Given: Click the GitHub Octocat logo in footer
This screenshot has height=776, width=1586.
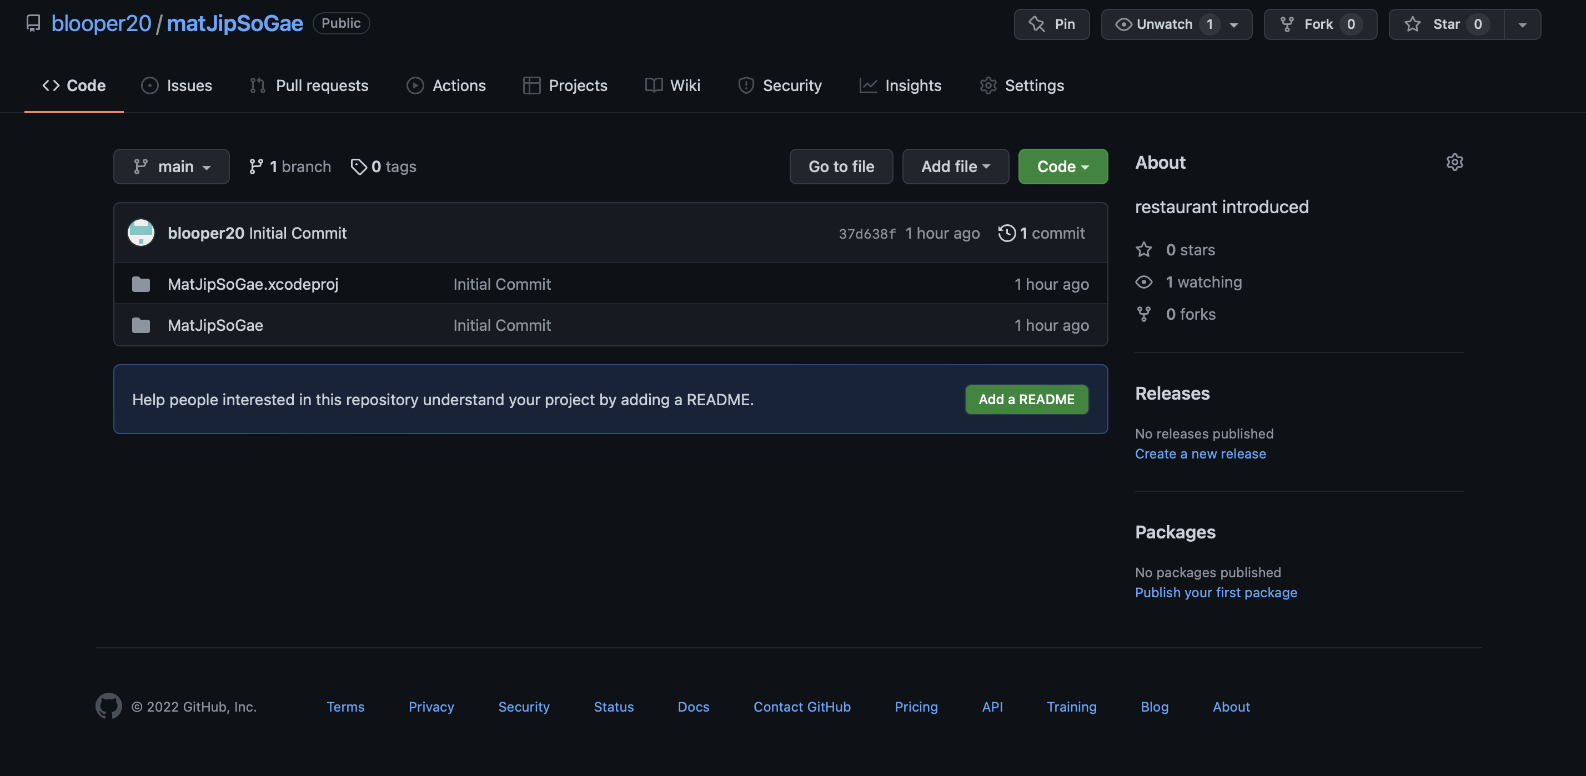Looking at the screenshot, I should (x=108, y=707).
